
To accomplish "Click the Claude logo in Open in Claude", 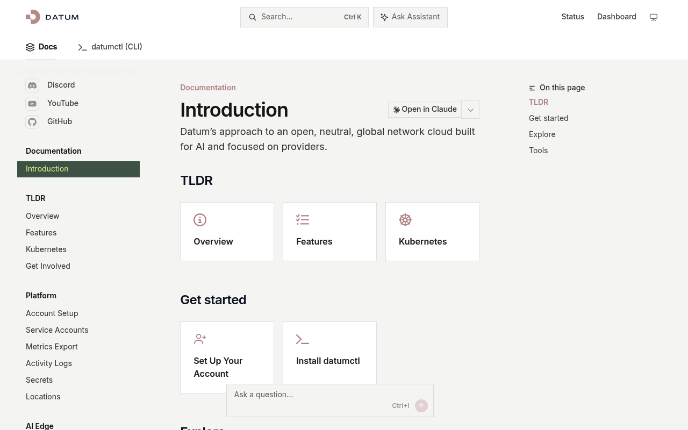I will [396, 110].
